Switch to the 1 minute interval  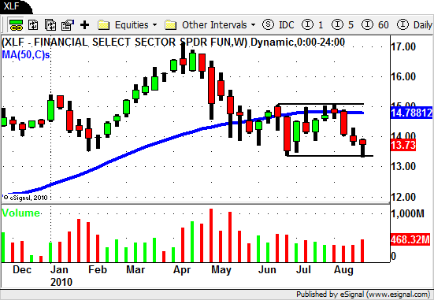pyautogui.click(x=312, y=25)
